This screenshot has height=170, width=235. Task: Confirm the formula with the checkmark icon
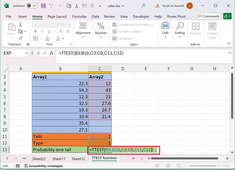point(45,53)
